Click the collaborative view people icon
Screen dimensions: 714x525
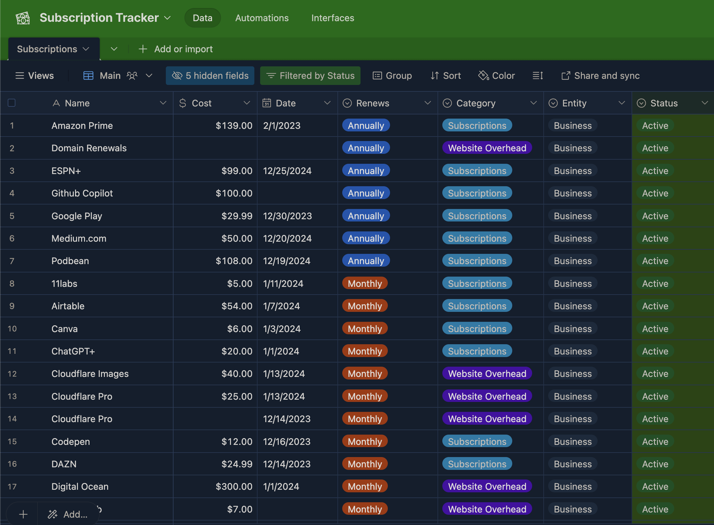(132, 76)
